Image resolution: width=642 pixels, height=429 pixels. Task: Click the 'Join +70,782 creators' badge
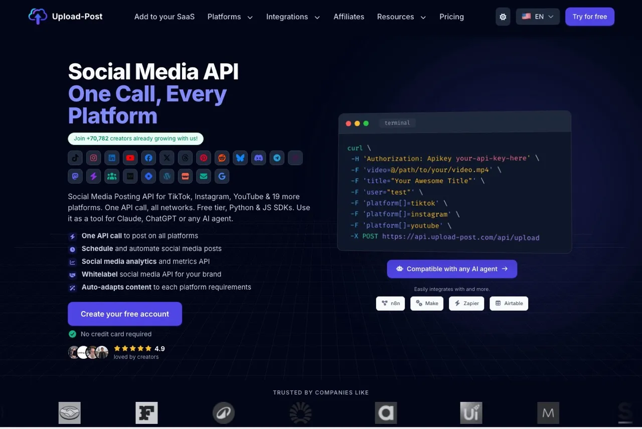[136, 138]
